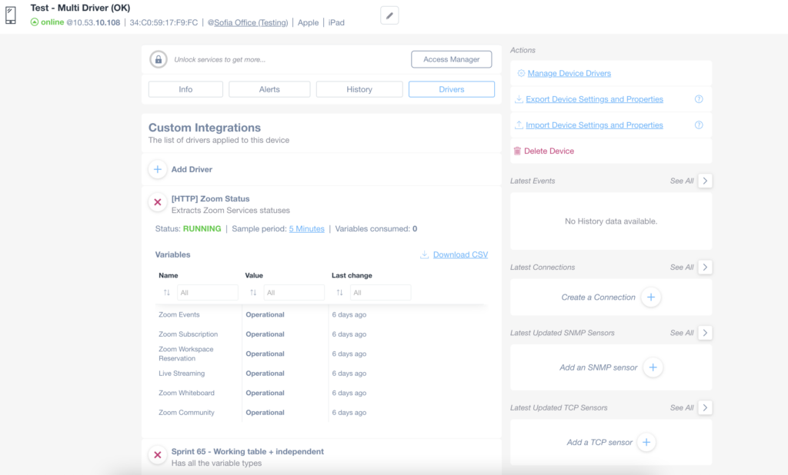Switch to the History tab

359,89
